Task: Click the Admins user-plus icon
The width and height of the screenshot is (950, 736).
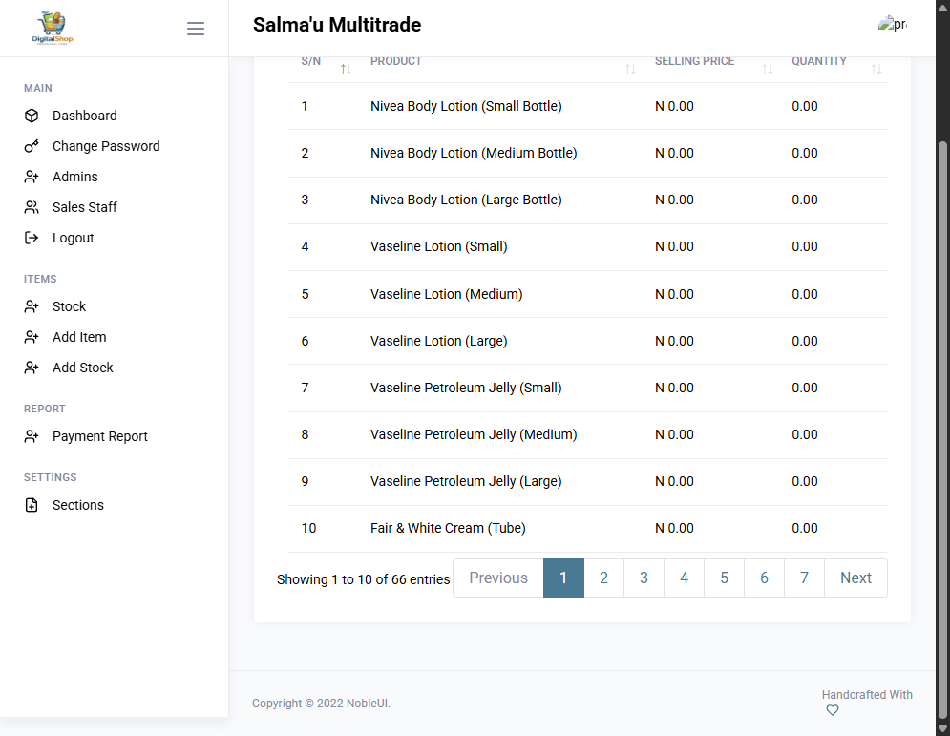Action: [x=32, y=177]
